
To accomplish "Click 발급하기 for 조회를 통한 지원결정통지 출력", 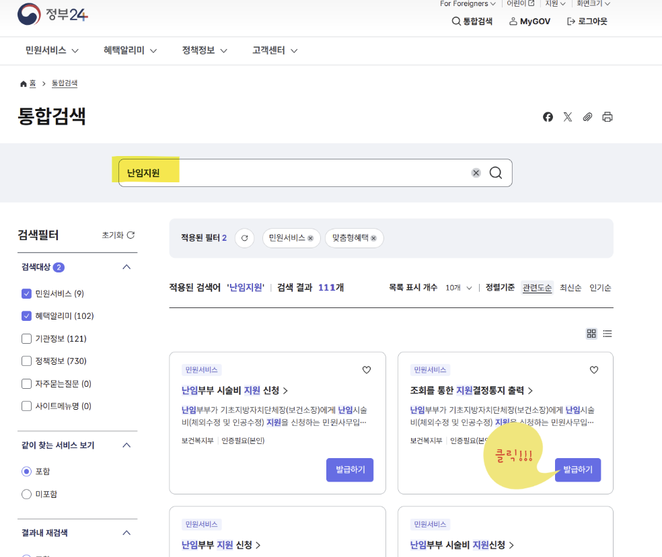I will point(577,470).
